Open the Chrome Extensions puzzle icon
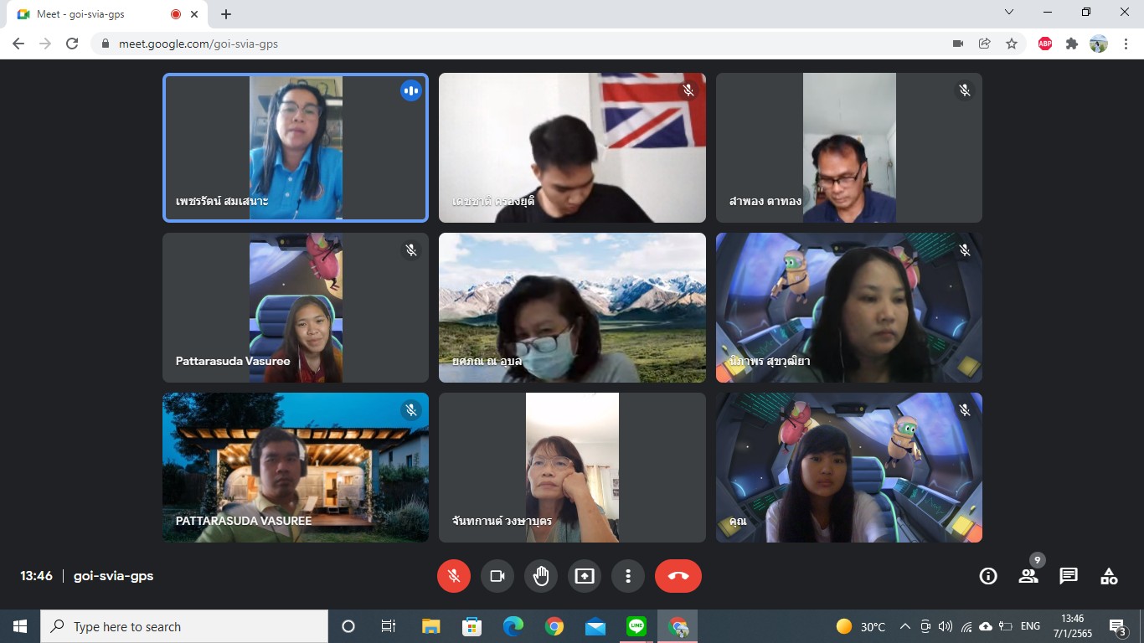Screen dimensions: 1144x643 [1072, 44]
